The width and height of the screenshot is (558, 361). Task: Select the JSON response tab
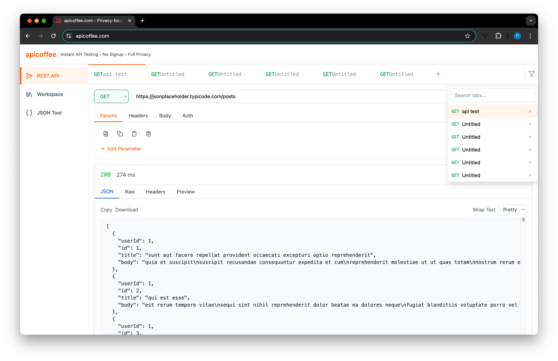[x=107, y=191]
